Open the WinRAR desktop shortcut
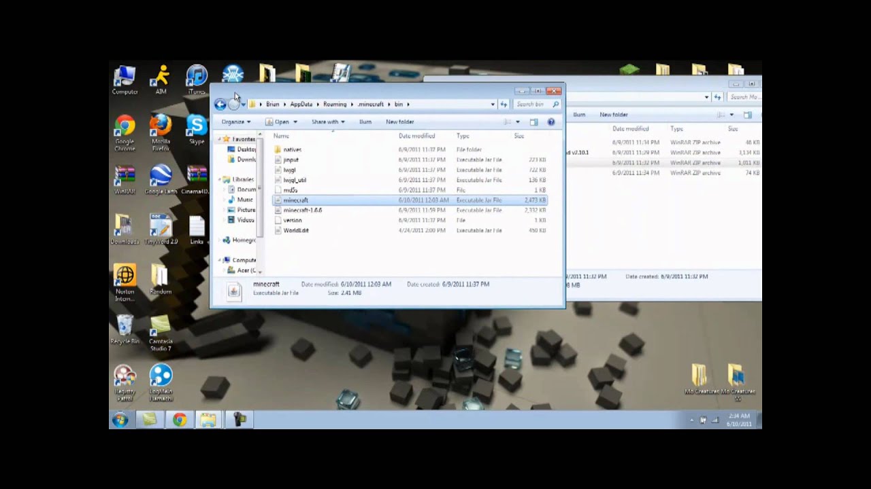 (125, 180)
